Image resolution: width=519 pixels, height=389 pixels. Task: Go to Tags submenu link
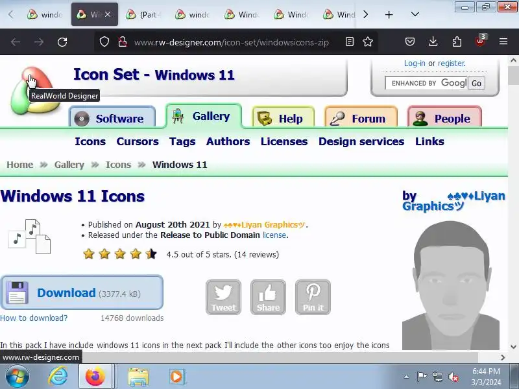click(182, 141)
